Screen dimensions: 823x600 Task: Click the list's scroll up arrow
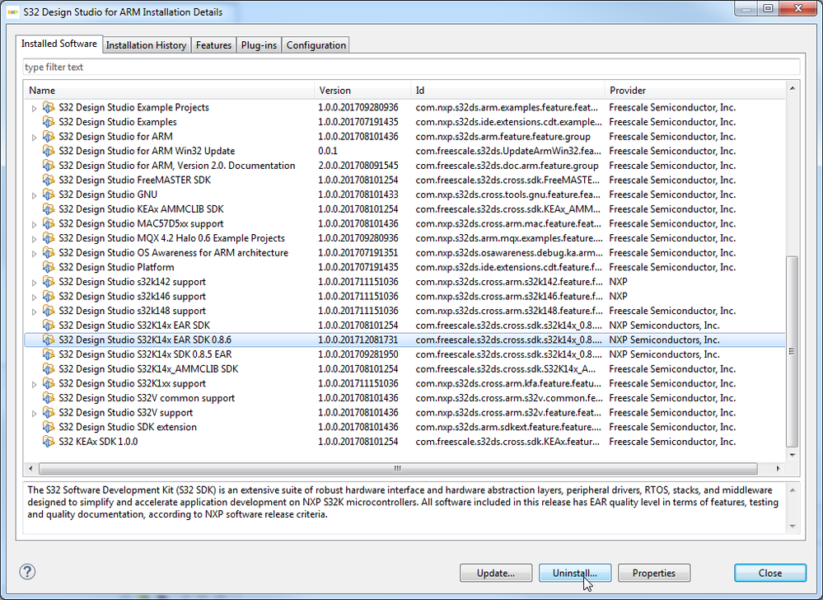(792, 88)
